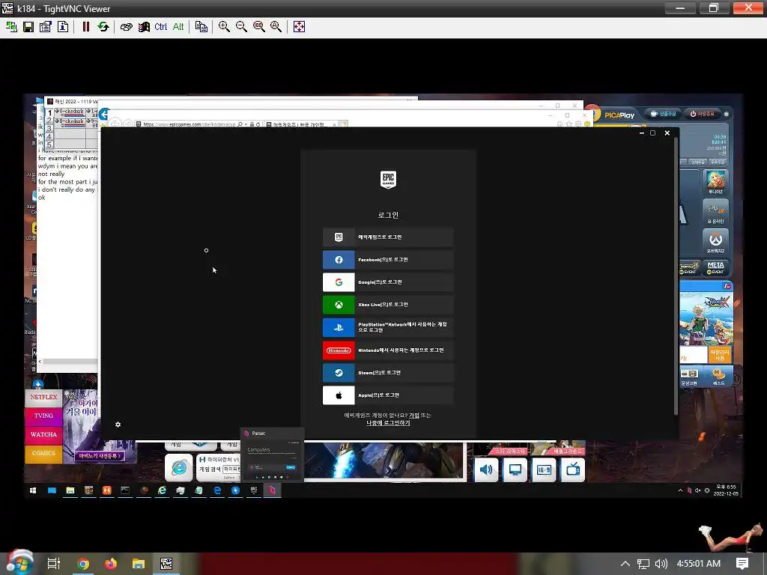The width and height of the screenshot is (767, 575).
Task: Click the monitor display button in PICAPlay
Action: [x=515, y=470]
